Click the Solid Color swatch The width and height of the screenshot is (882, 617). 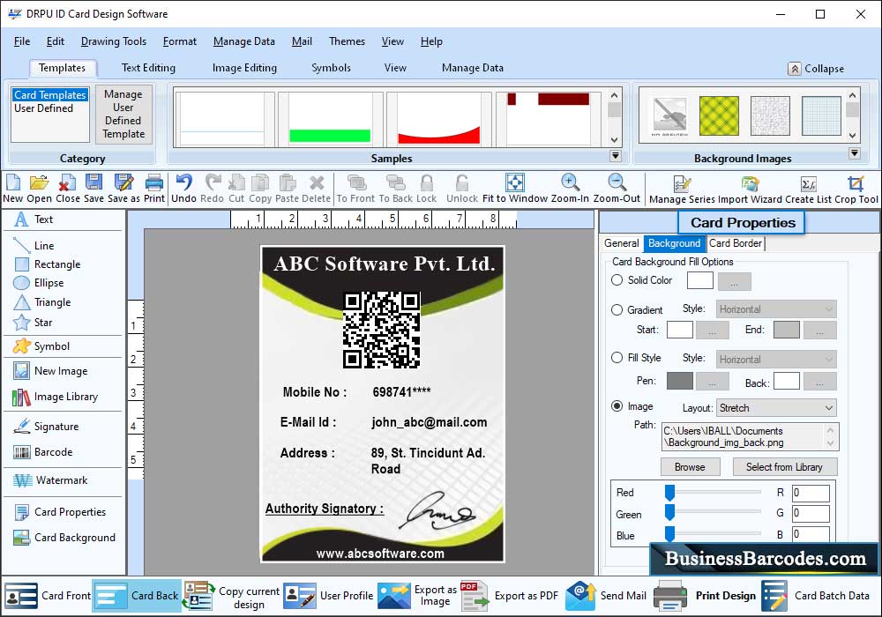[700, 279]
